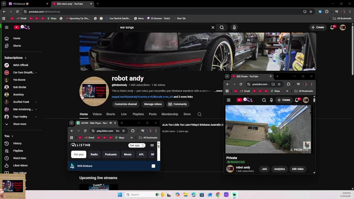Click the Shorts icon in YouTube sidebar
The image size is (354, 199).
(x=7, y=46)
